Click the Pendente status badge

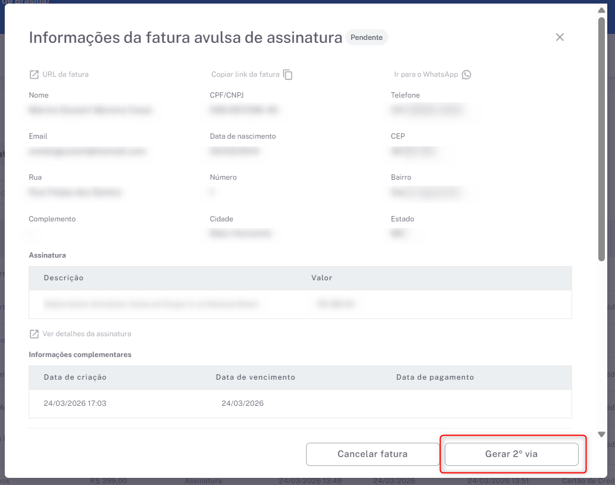click(x=367, y=37)
